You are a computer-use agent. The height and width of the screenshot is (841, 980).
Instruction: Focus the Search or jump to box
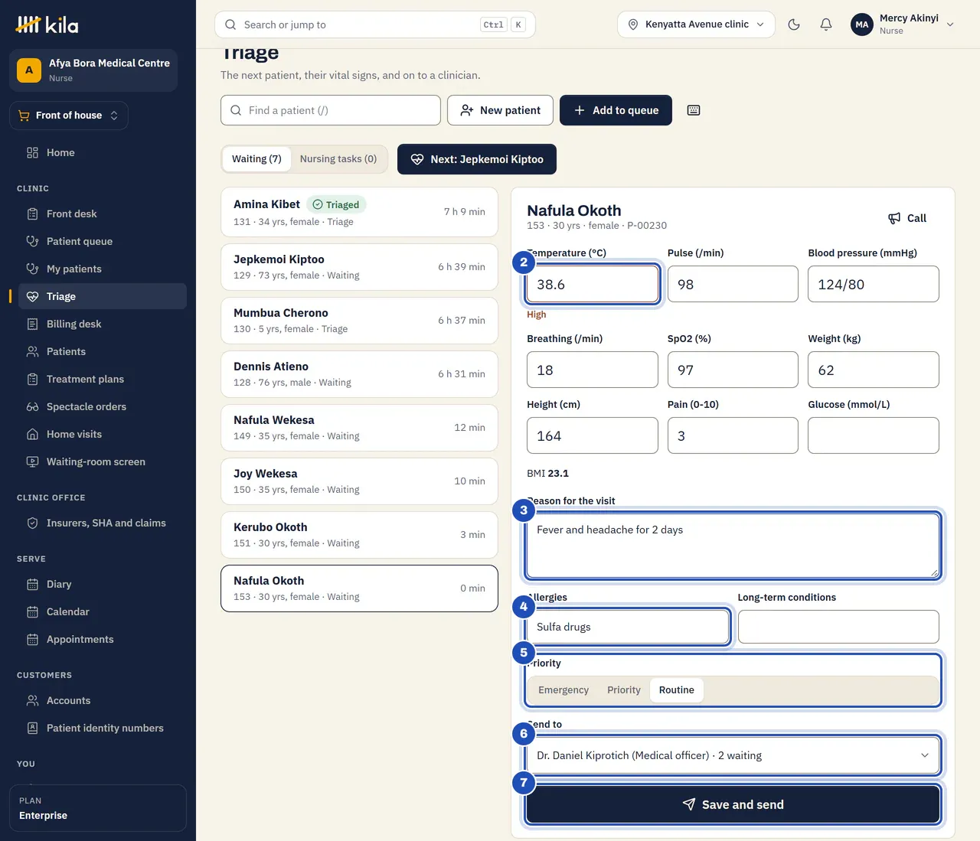[375, 24]
